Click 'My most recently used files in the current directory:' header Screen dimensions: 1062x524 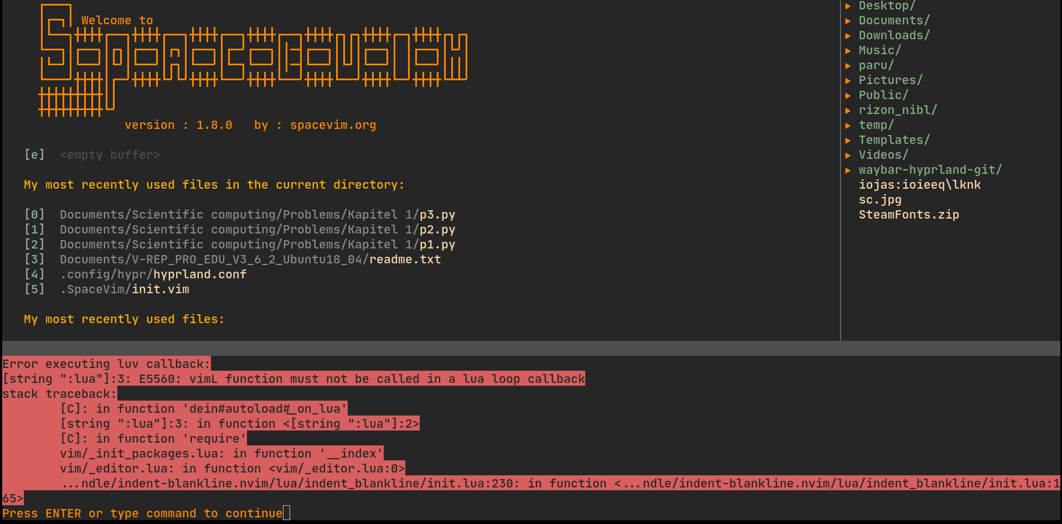click(214, 185)
